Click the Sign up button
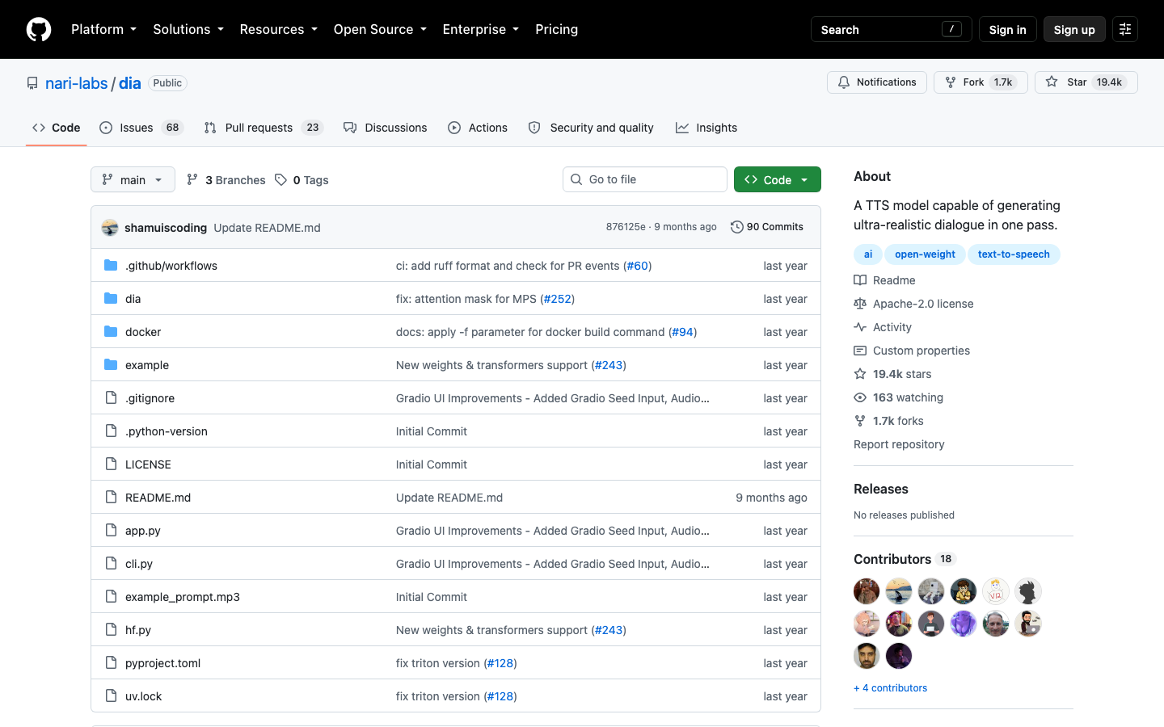 pyautogui.click(x=1074, y=29)
